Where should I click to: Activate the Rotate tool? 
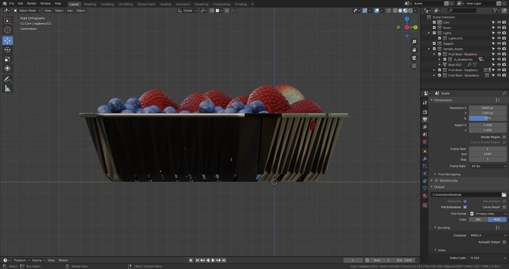click(7, 50)
